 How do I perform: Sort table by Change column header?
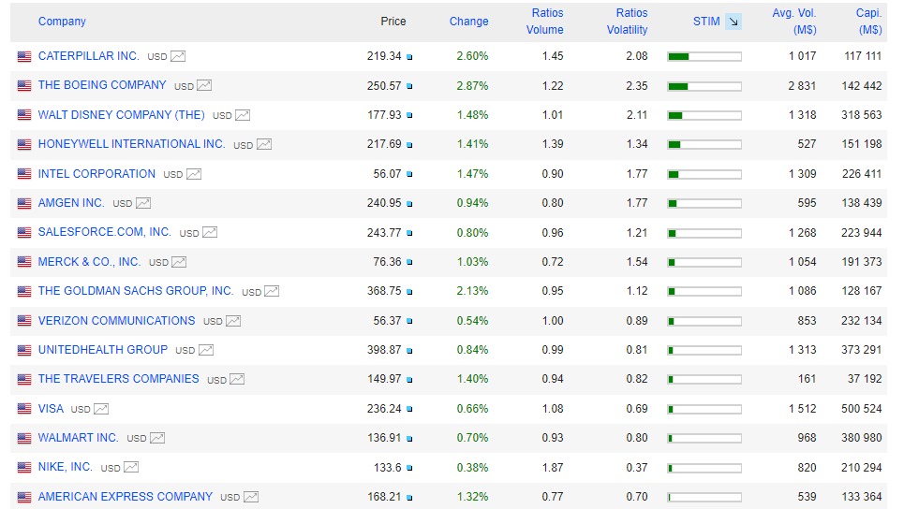(468, 22)
